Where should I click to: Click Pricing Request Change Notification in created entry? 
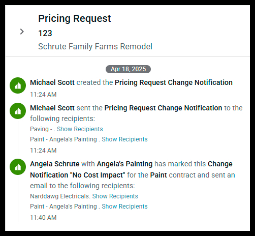pyautogui.click(x=174, y=82)
